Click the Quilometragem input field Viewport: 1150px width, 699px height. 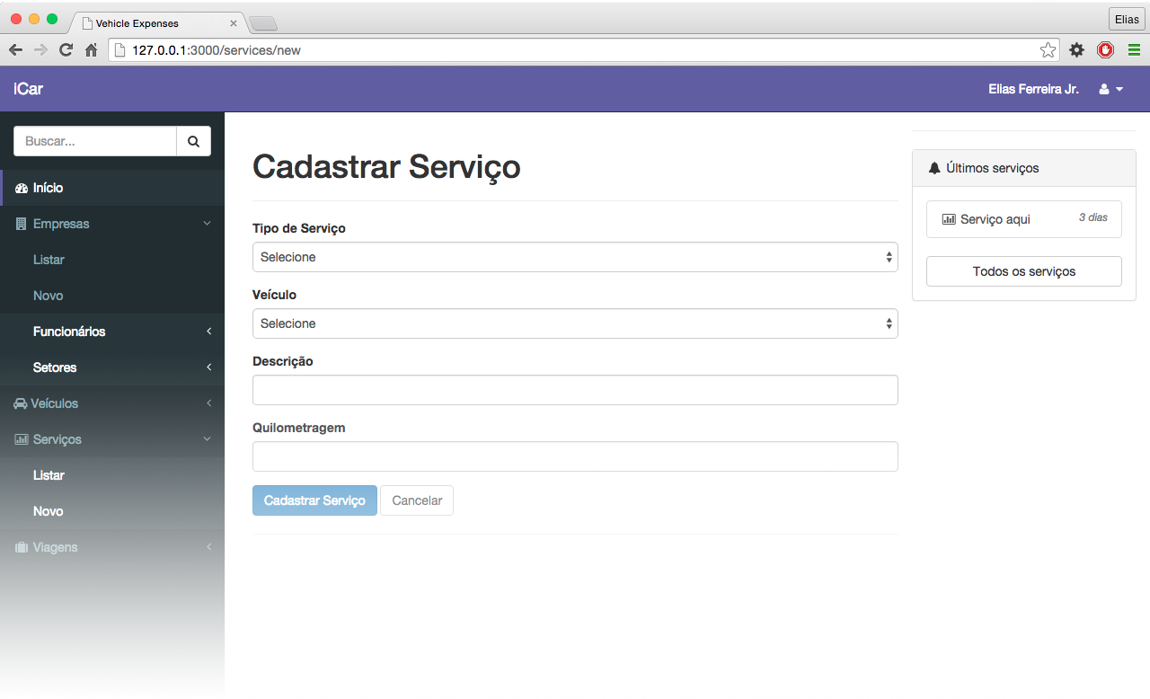click(575, 456)
